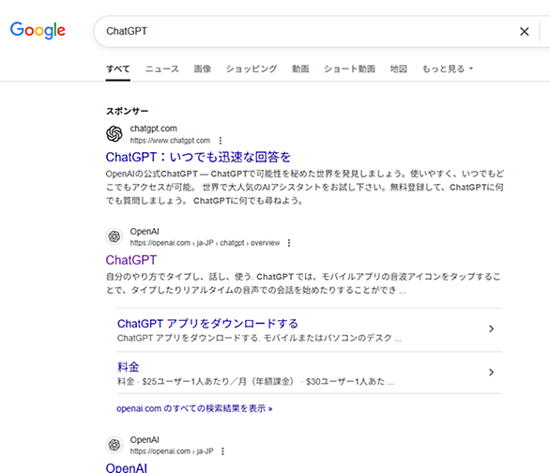Open options menu beside chatgpt › overview URL
550x473 pixels.
(x=289, y=243)
